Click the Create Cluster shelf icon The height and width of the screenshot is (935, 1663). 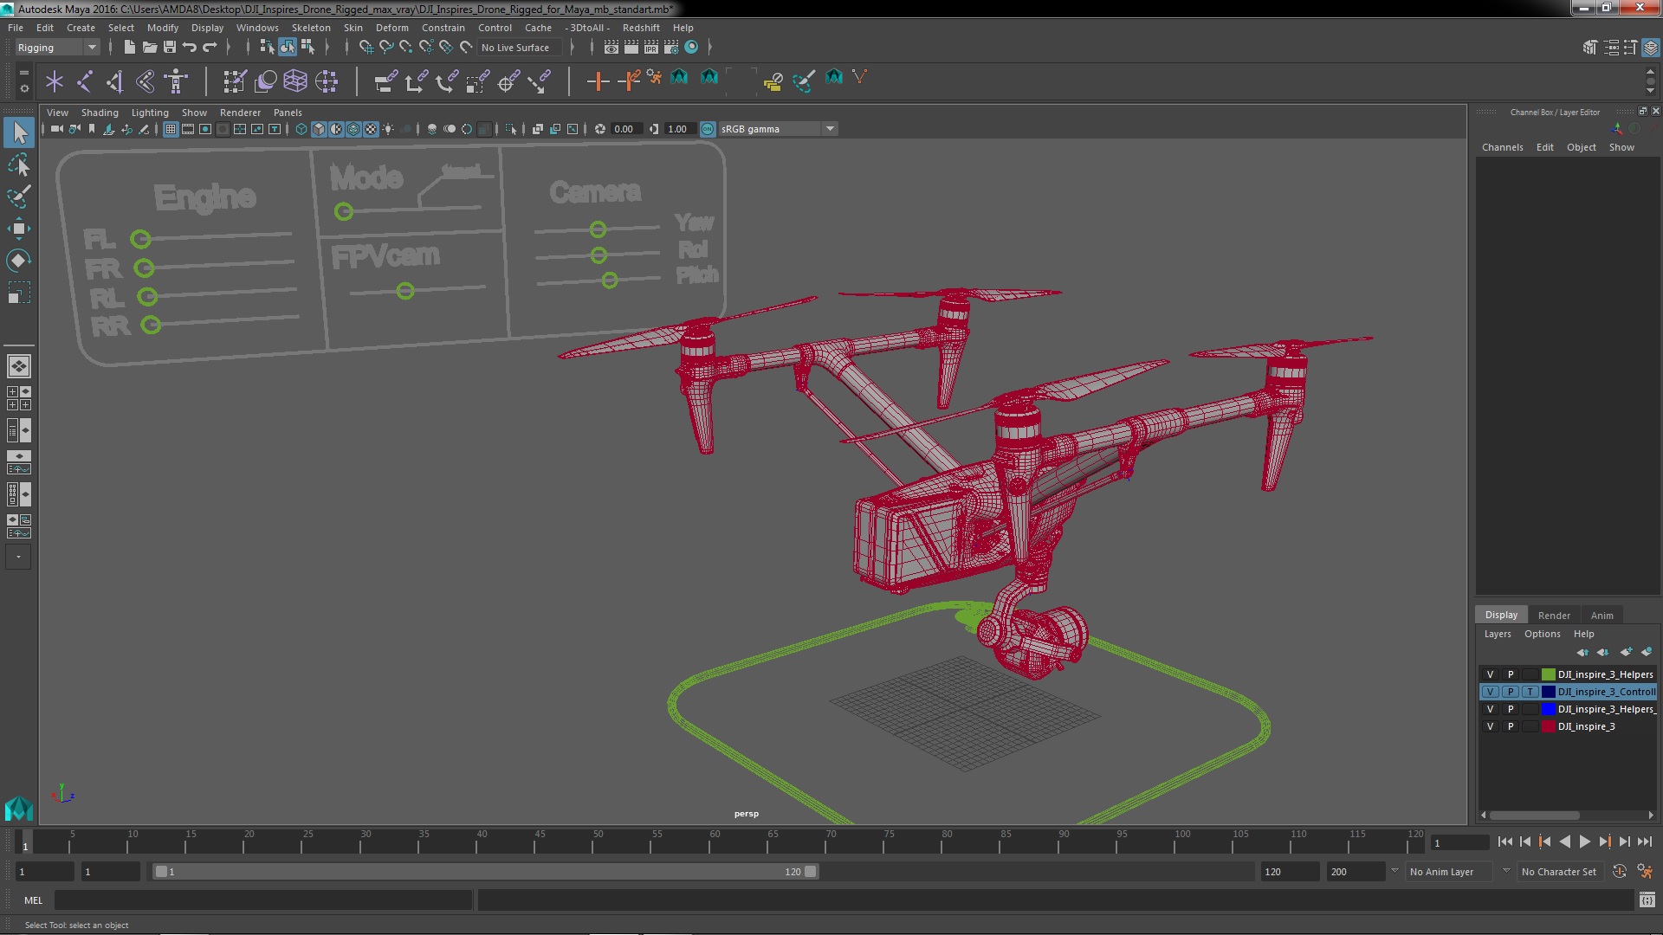[x=327, y=81]
